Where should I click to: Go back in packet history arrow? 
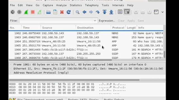tap(84, 12)
